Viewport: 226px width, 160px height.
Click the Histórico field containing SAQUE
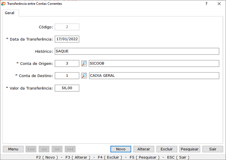(x=137, y=51)
